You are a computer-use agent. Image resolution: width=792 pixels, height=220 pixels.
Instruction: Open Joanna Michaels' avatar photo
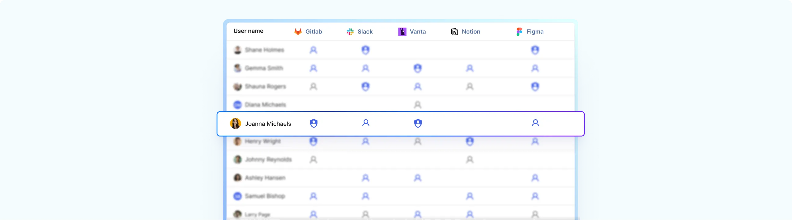(236, 124)
